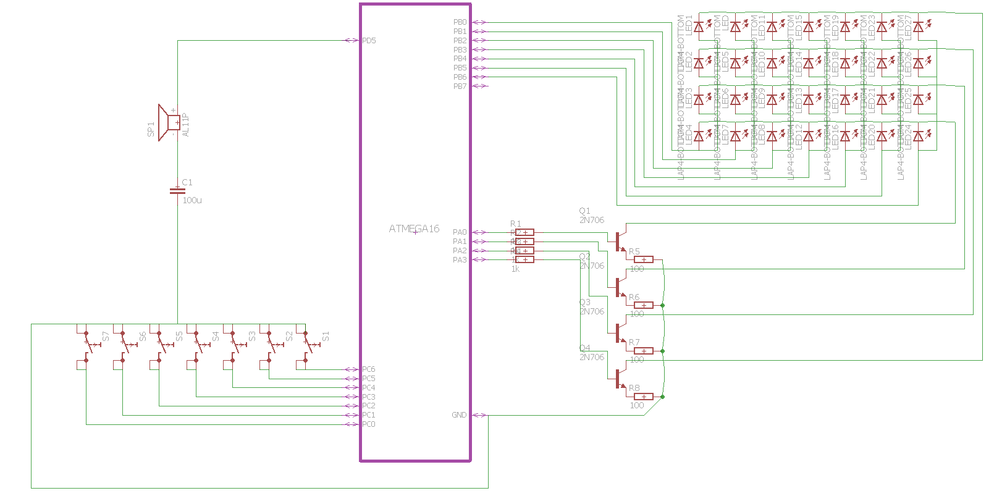Click the PD5 pin label
This screenshot has height=496, width=1002.
coord(369,41)
